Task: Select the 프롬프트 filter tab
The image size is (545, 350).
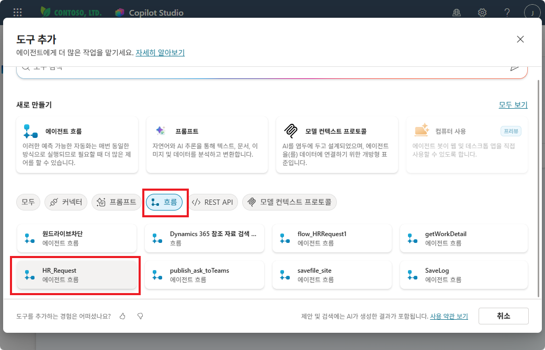Action: pyautogui.click(x=117, y=202)
